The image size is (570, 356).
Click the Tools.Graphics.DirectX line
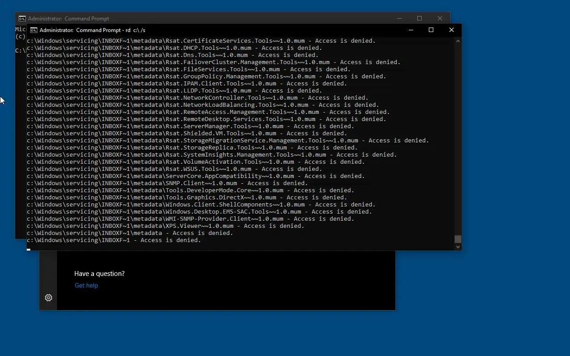tap(187, 198)
